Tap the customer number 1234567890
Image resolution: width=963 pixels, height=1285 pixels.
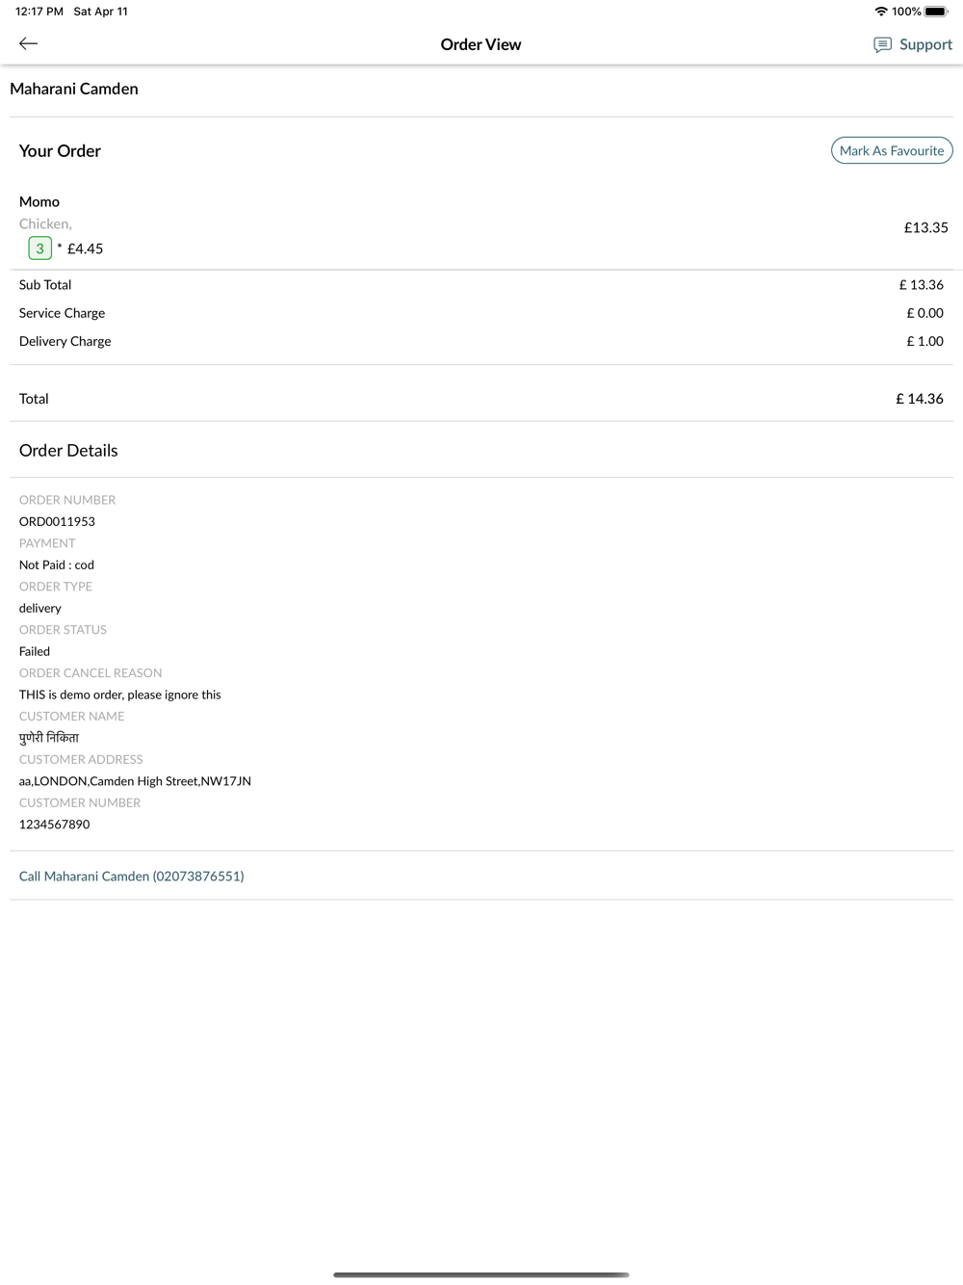point(55,825)
